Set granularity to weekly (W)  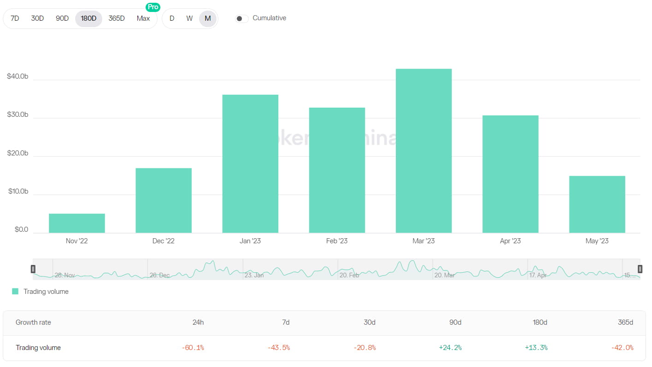coord(189,18)
